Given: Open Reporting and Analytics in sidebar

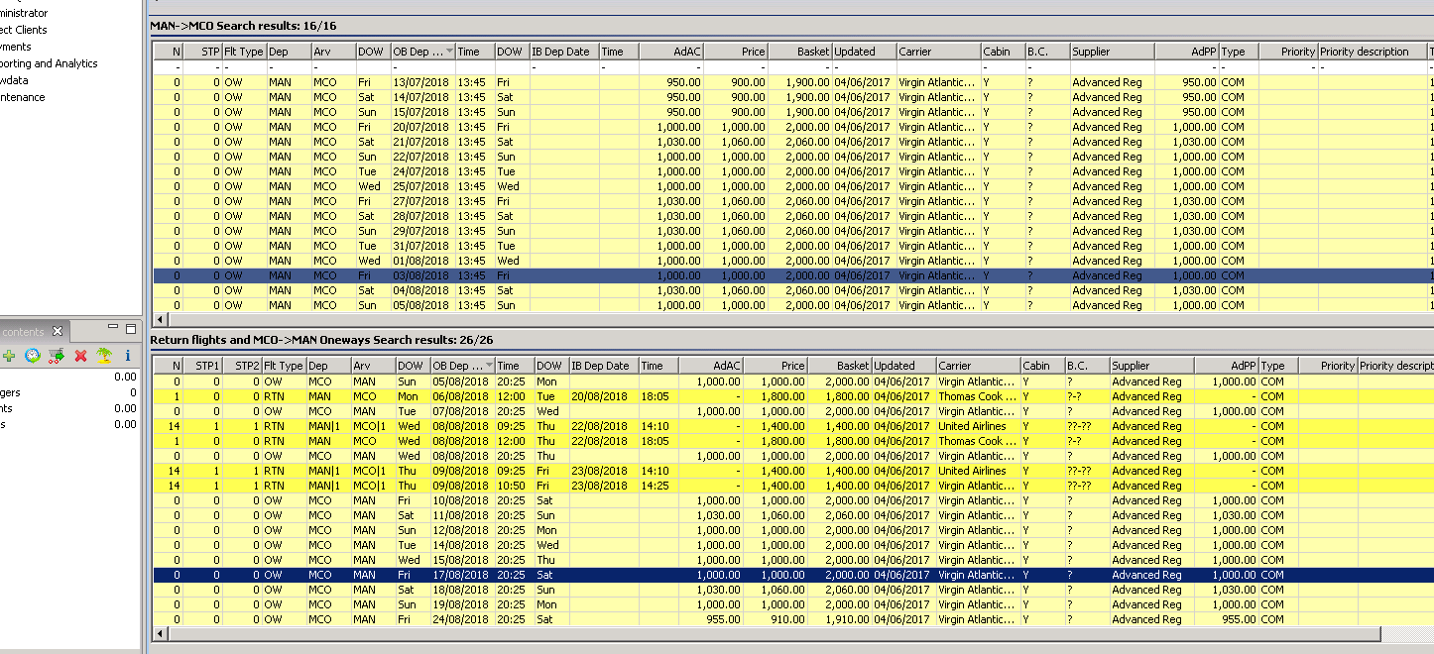Looking at the screenshot, I should tap(49, 63).
